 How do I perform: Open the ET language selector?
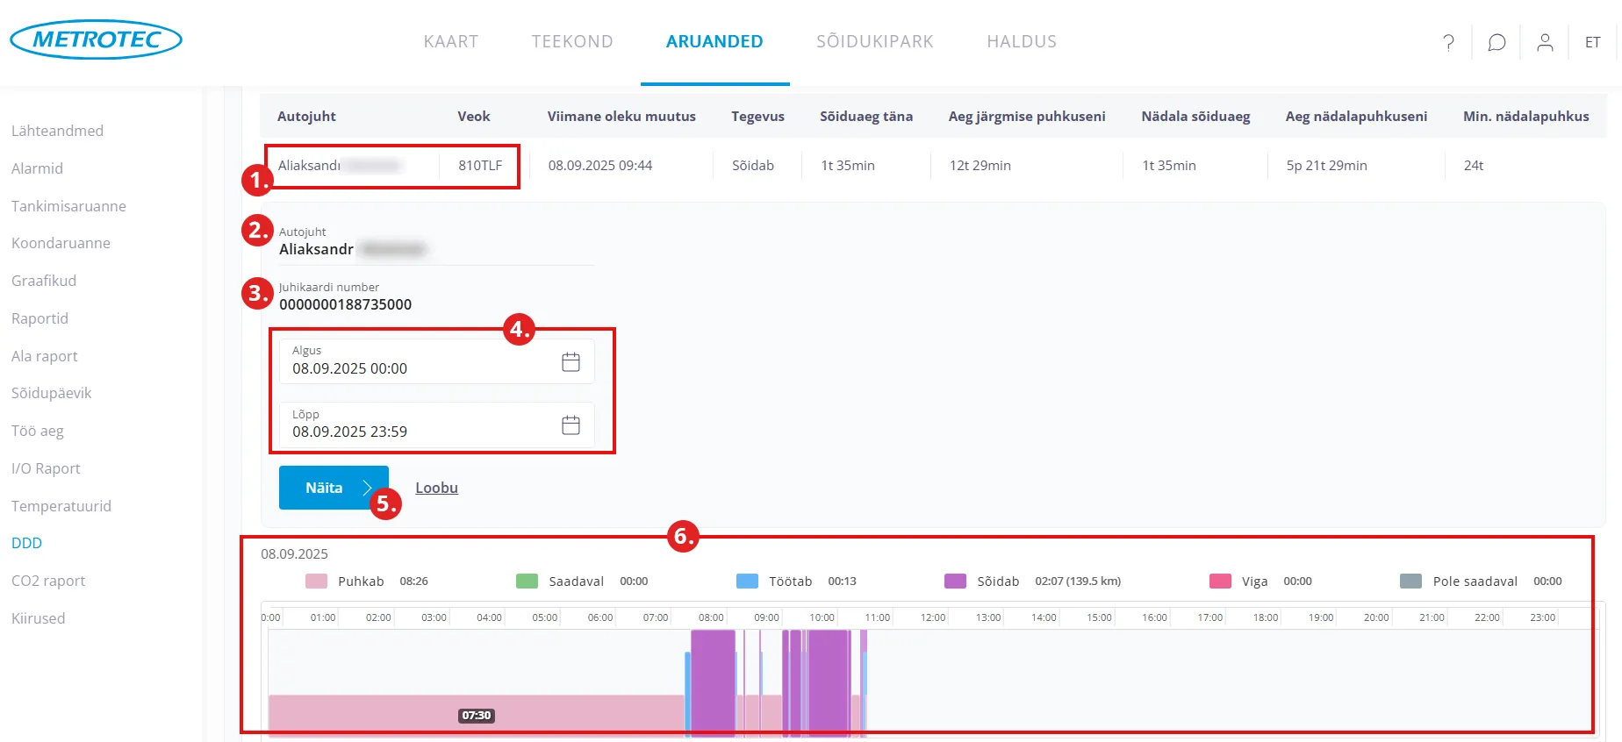click(x=1592, y=42)
